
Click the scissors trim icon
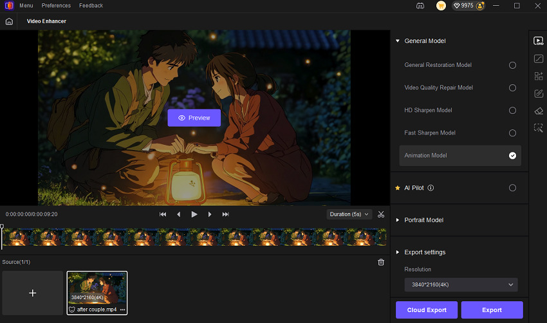click(381, 214)
